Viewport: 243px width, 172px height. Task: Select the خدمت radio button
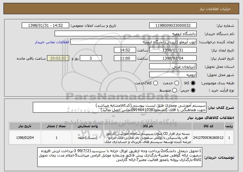click(x=177, y=83)
